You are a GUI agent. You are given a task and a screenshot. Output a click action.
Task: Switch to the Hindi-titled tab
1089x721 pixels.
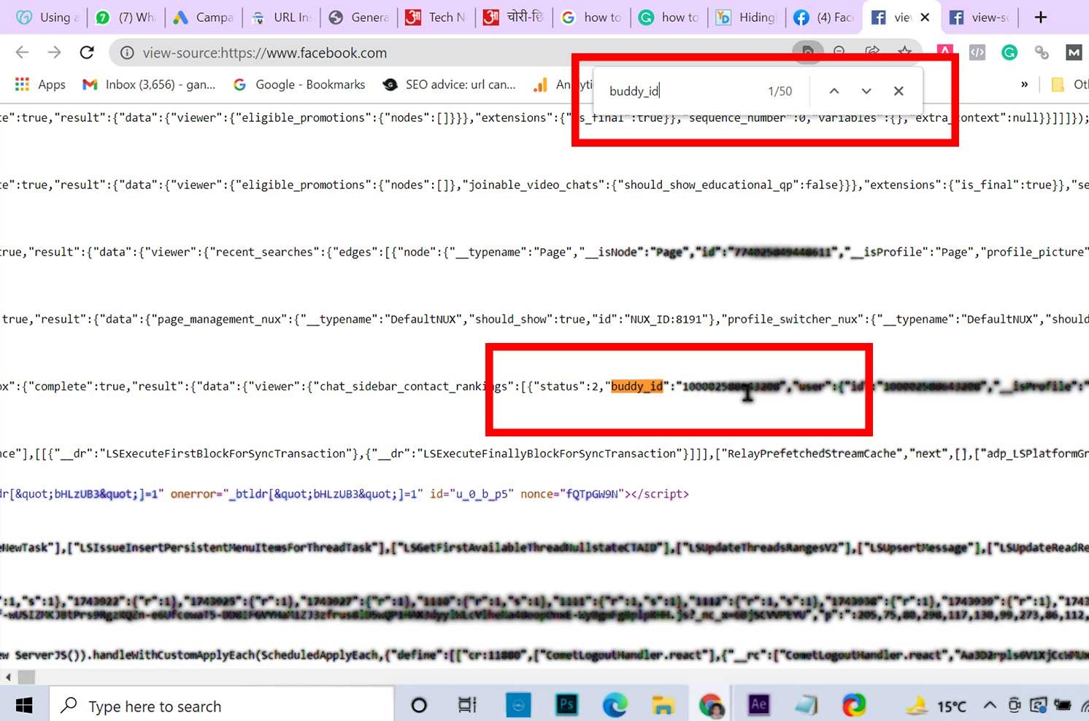point(515,17)
